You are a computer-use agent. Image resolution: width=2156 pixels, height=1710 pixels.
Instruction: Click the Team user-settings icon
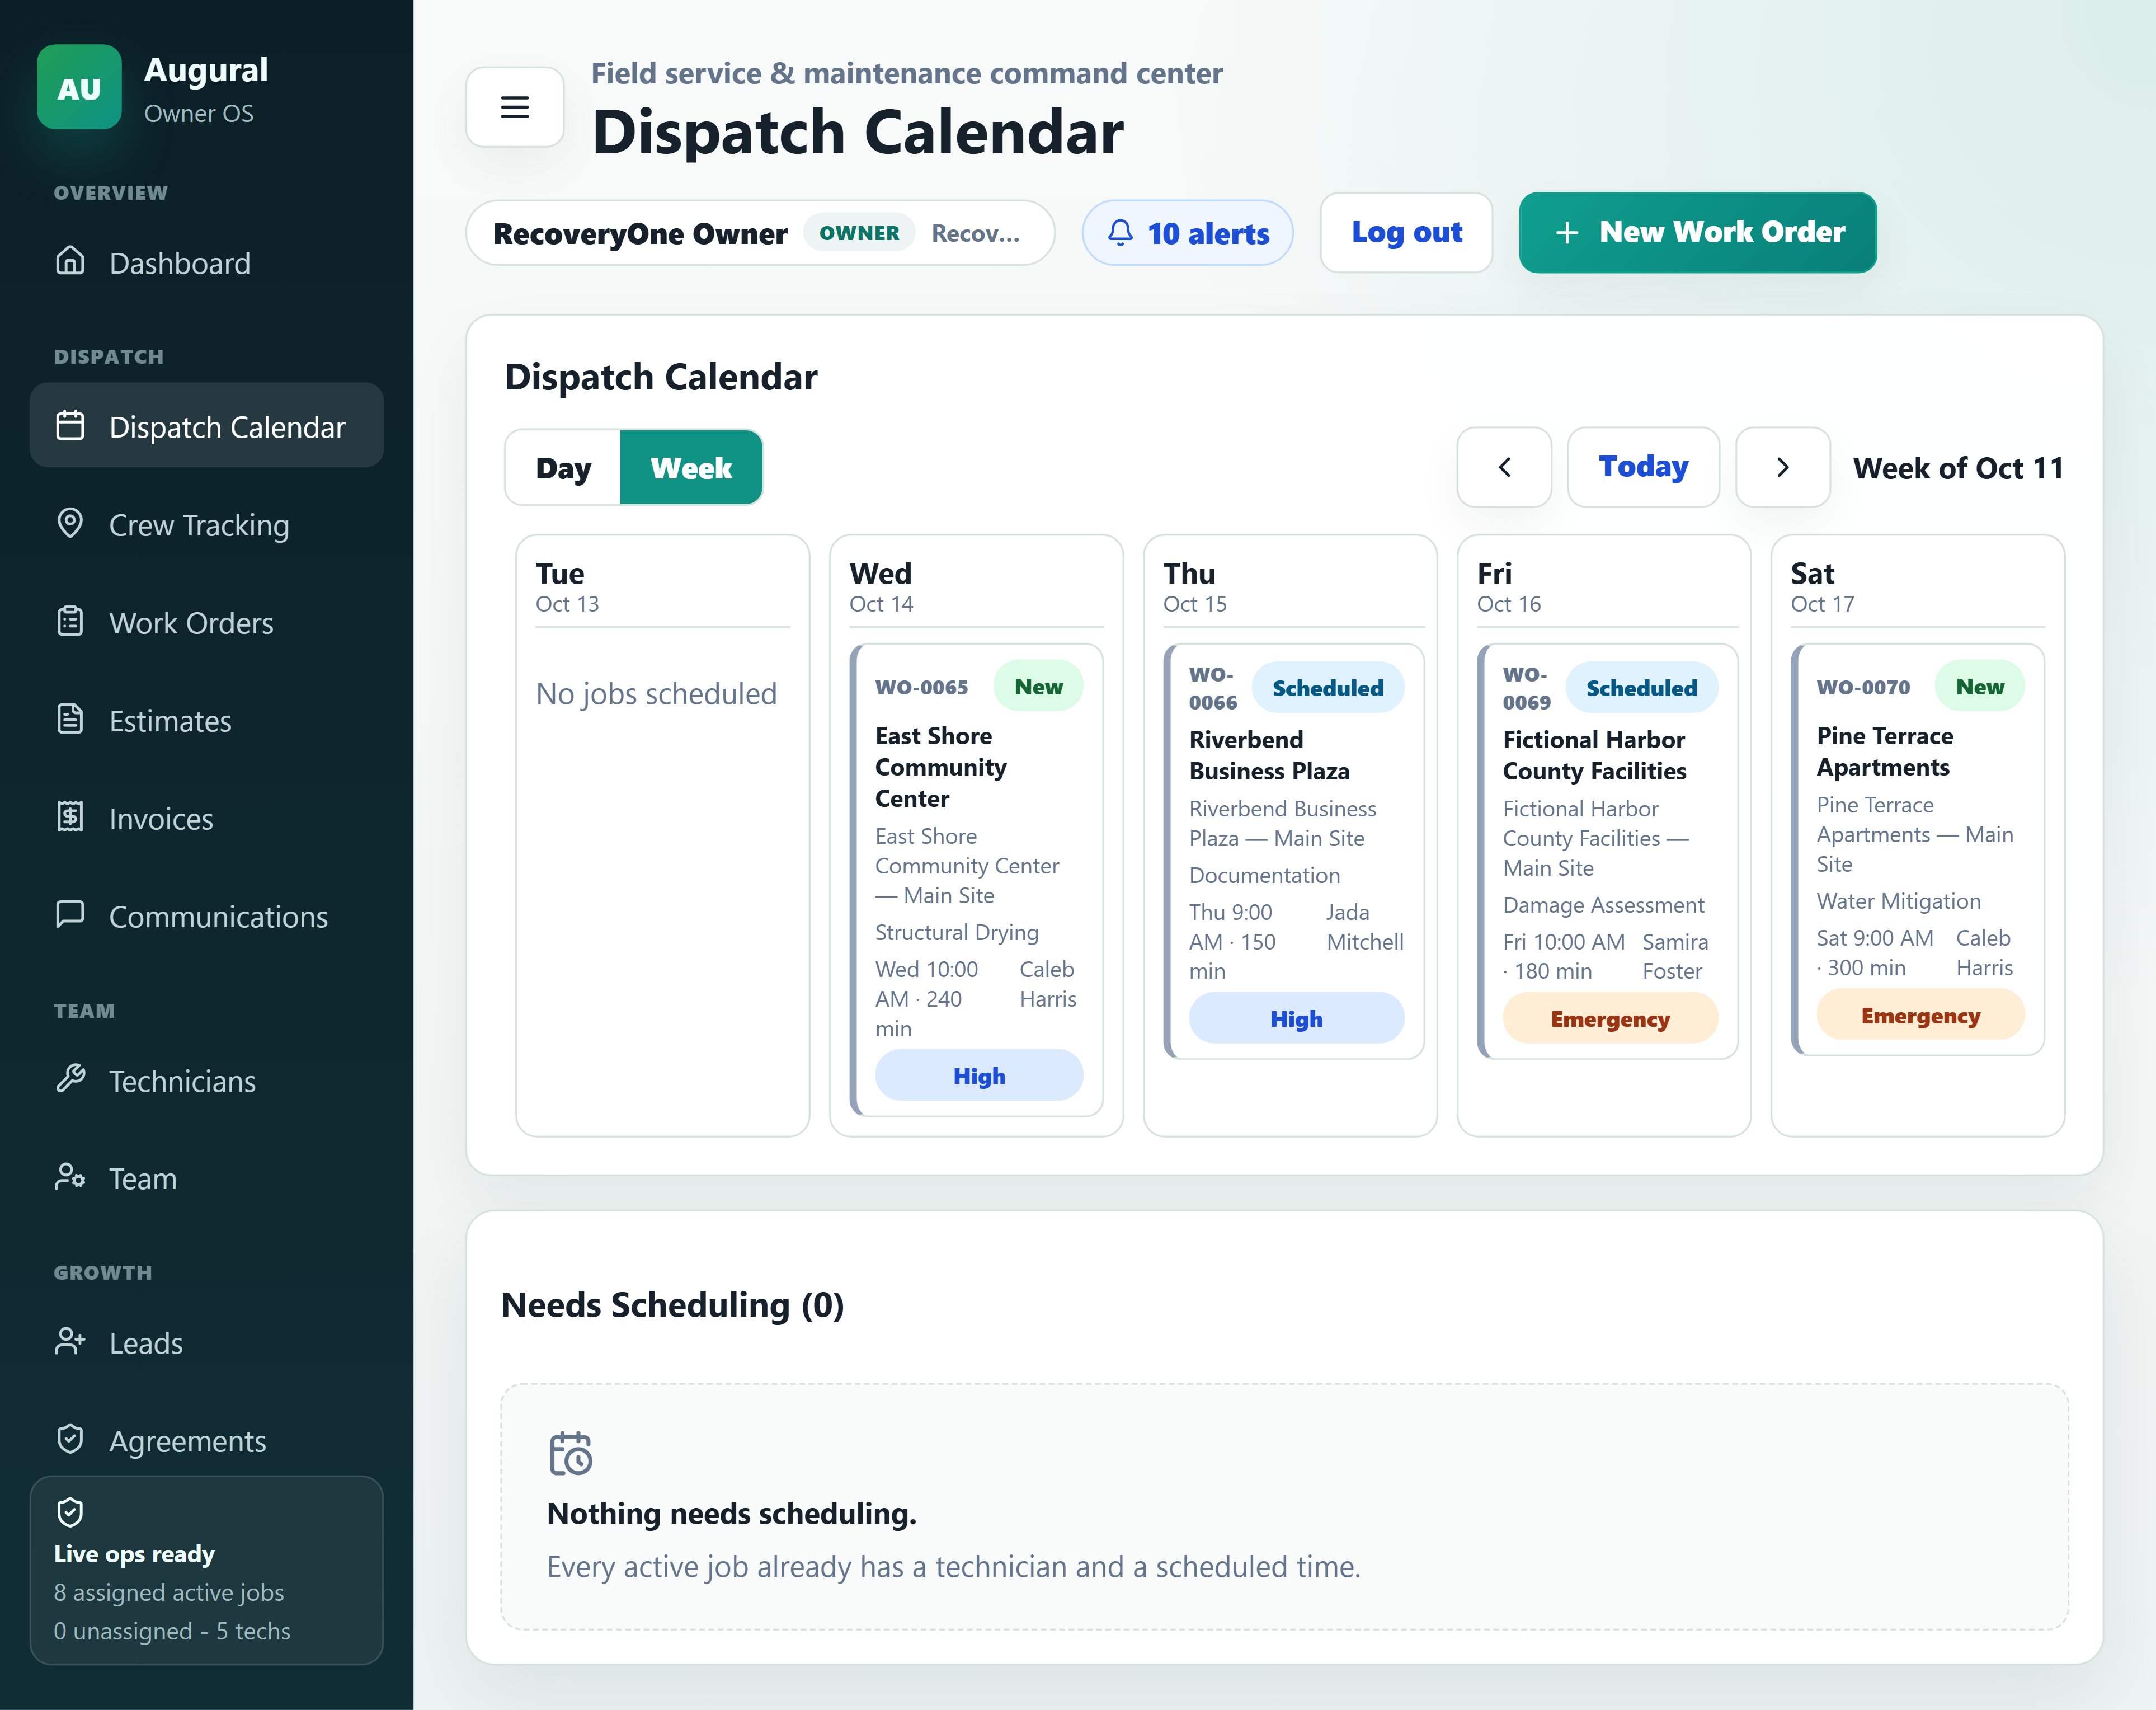70,1177
